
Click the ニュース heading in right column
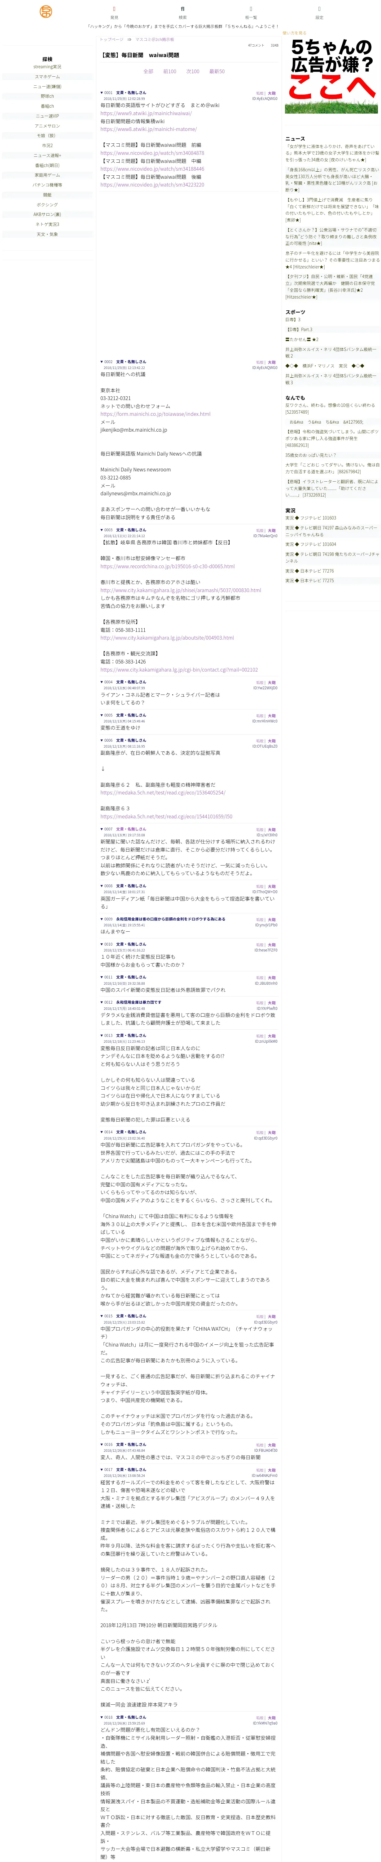[x=295, y=139]
